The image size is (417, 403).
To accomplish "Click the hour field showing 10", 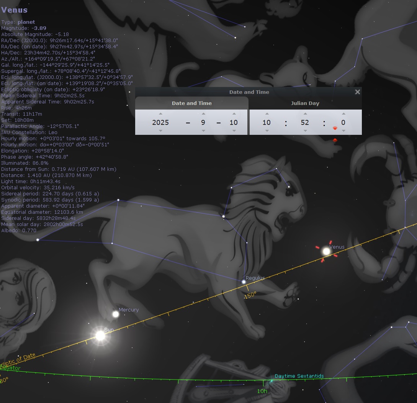I will (267, 122).
